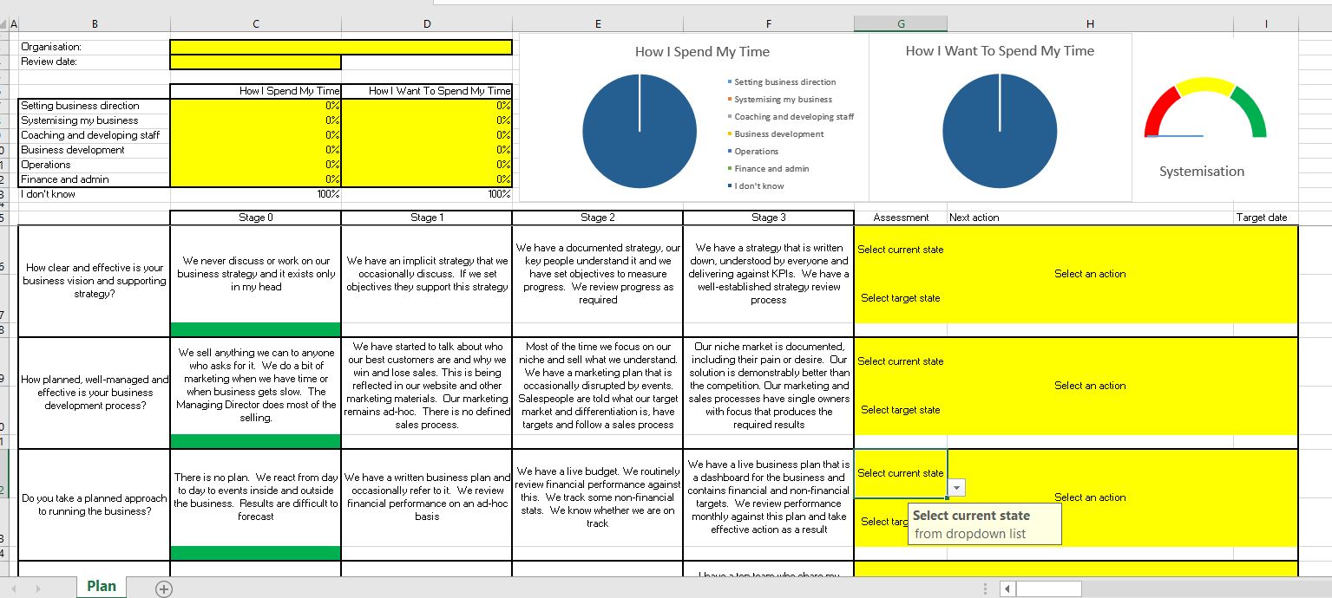Select the 'Stage 2' header cell

598,218
